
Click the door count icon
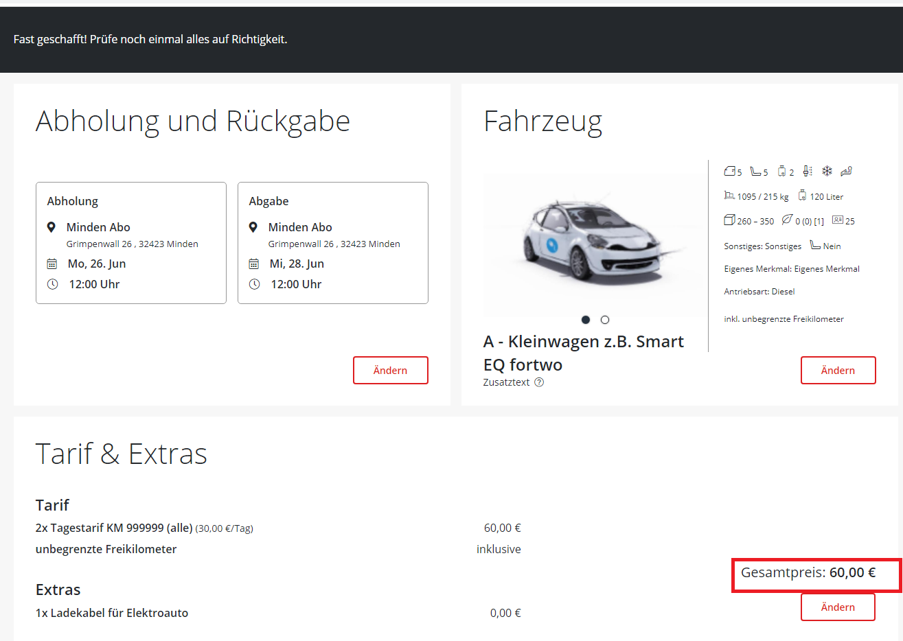coord(729,171)
